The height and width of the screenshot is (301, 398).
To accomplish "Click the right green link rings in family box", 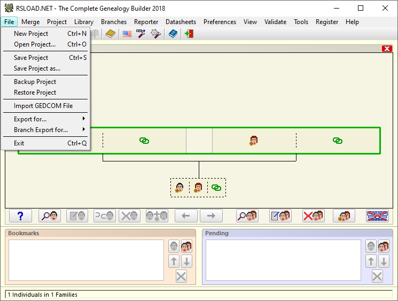I will (x=338, y=141).
